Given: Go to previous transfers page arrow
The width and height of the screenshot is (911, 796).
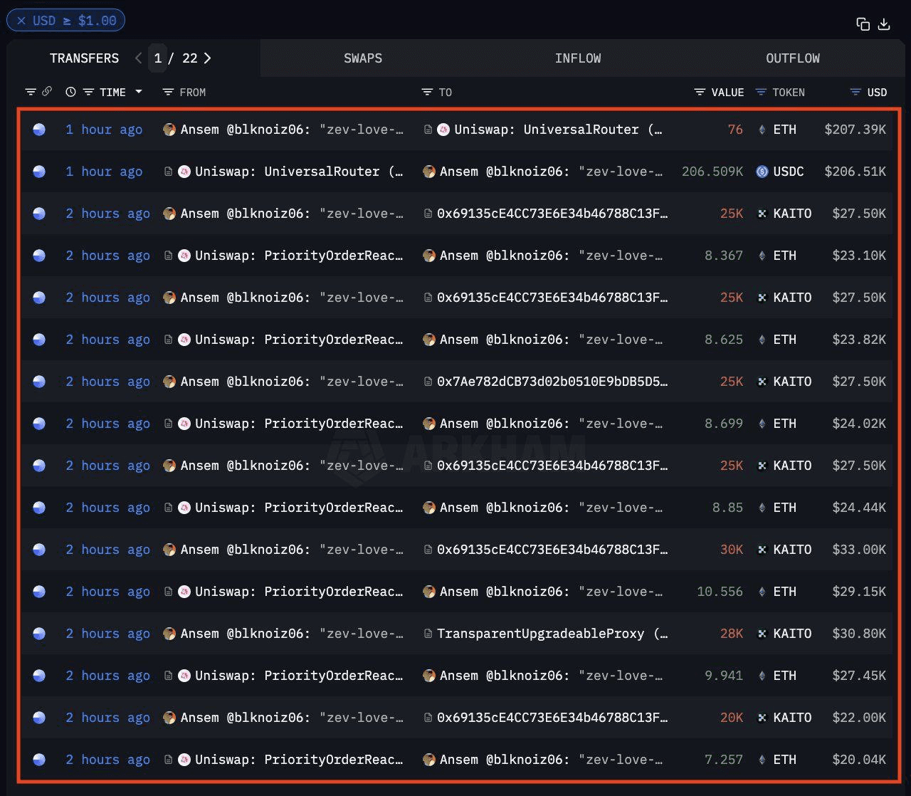Looking at the screenshot, I should [139, 58].
